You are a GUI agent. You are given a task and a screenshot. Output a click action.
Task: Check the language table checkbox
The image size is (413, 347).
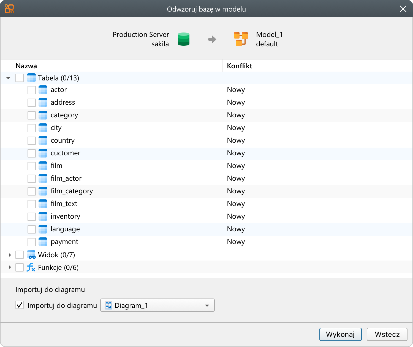point(32,229)
